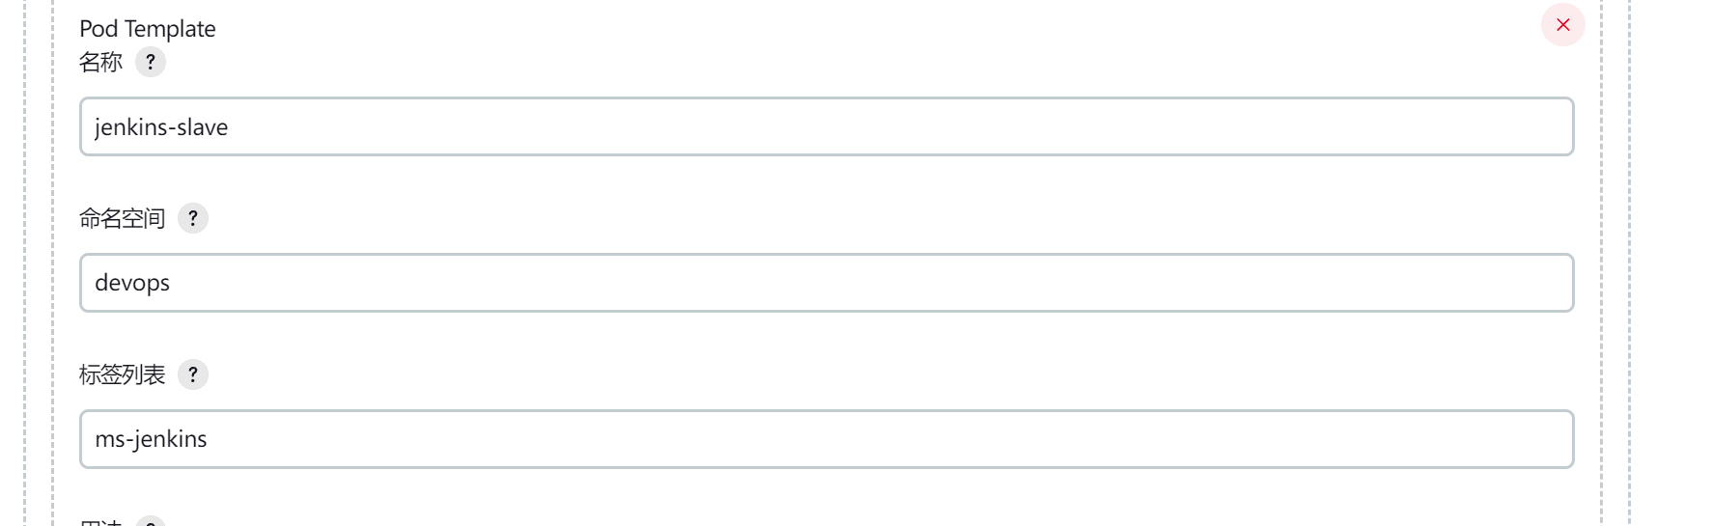1712x526 pixels.
Task: View help tooltip for 标签列表
Action: tap(193, 374)
